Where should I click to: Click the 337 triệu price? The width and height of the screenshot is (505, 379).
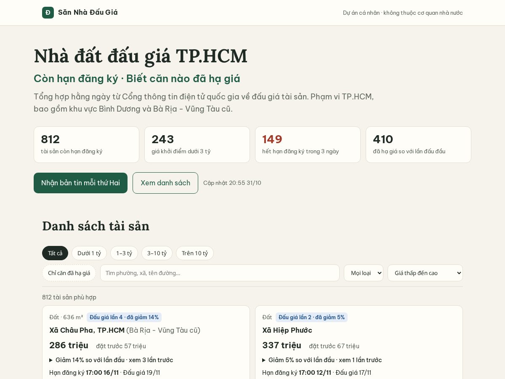point(282,345)
